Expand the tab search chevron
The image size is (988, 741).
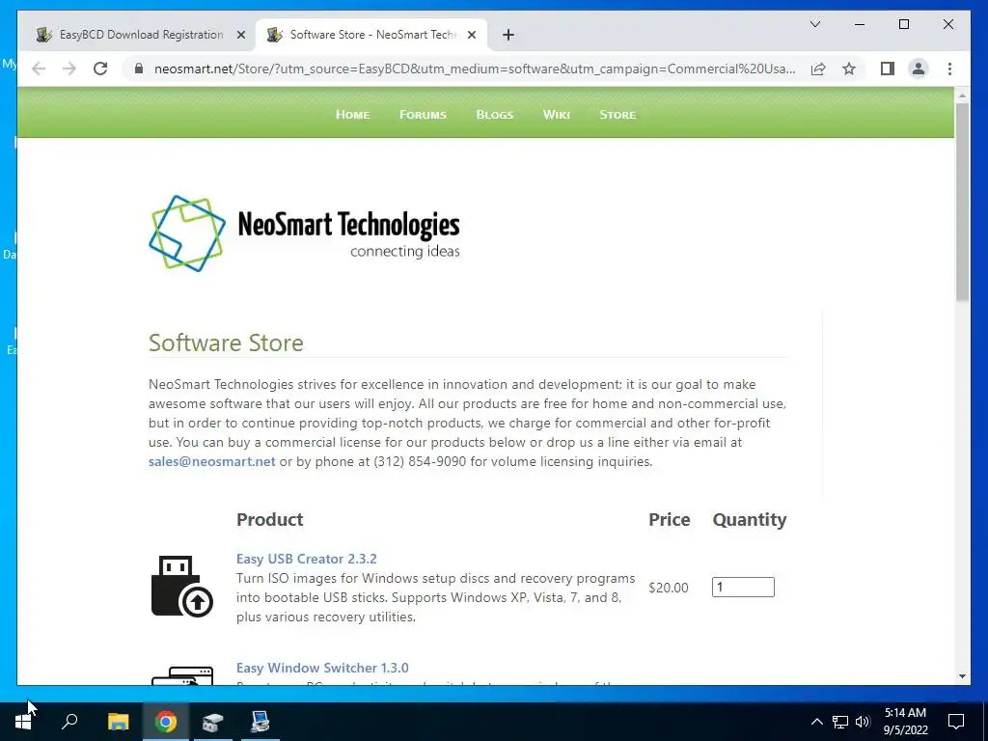pyautogui.click(x=814, y=24)
